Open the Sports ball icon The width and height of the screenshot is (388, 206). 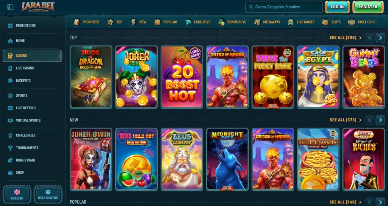click(10, 96)
